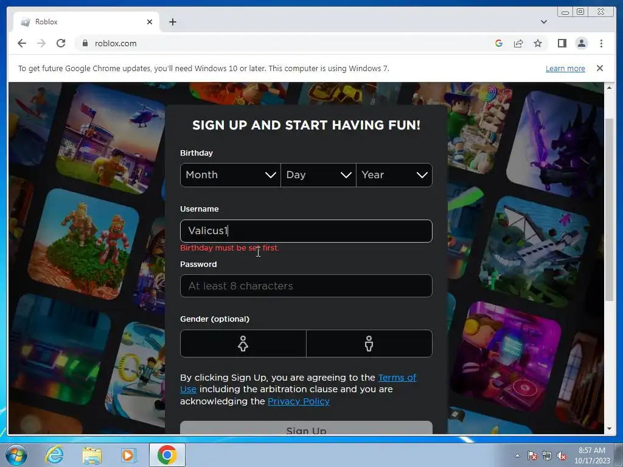Open Chrome side panel
This screenshot has width=623, height=467.
tap(562, 43)
